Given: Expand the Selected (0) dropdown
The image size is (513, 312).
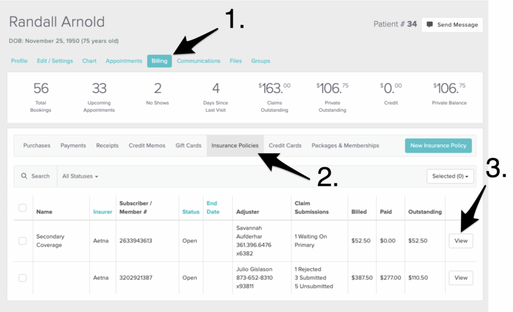Looking at the screenshot, I should (x=450, y=176).
